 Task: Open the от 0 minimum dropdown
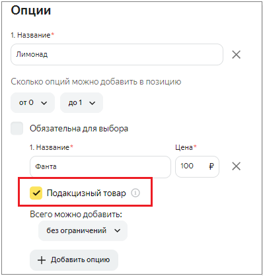pos(32,102)
